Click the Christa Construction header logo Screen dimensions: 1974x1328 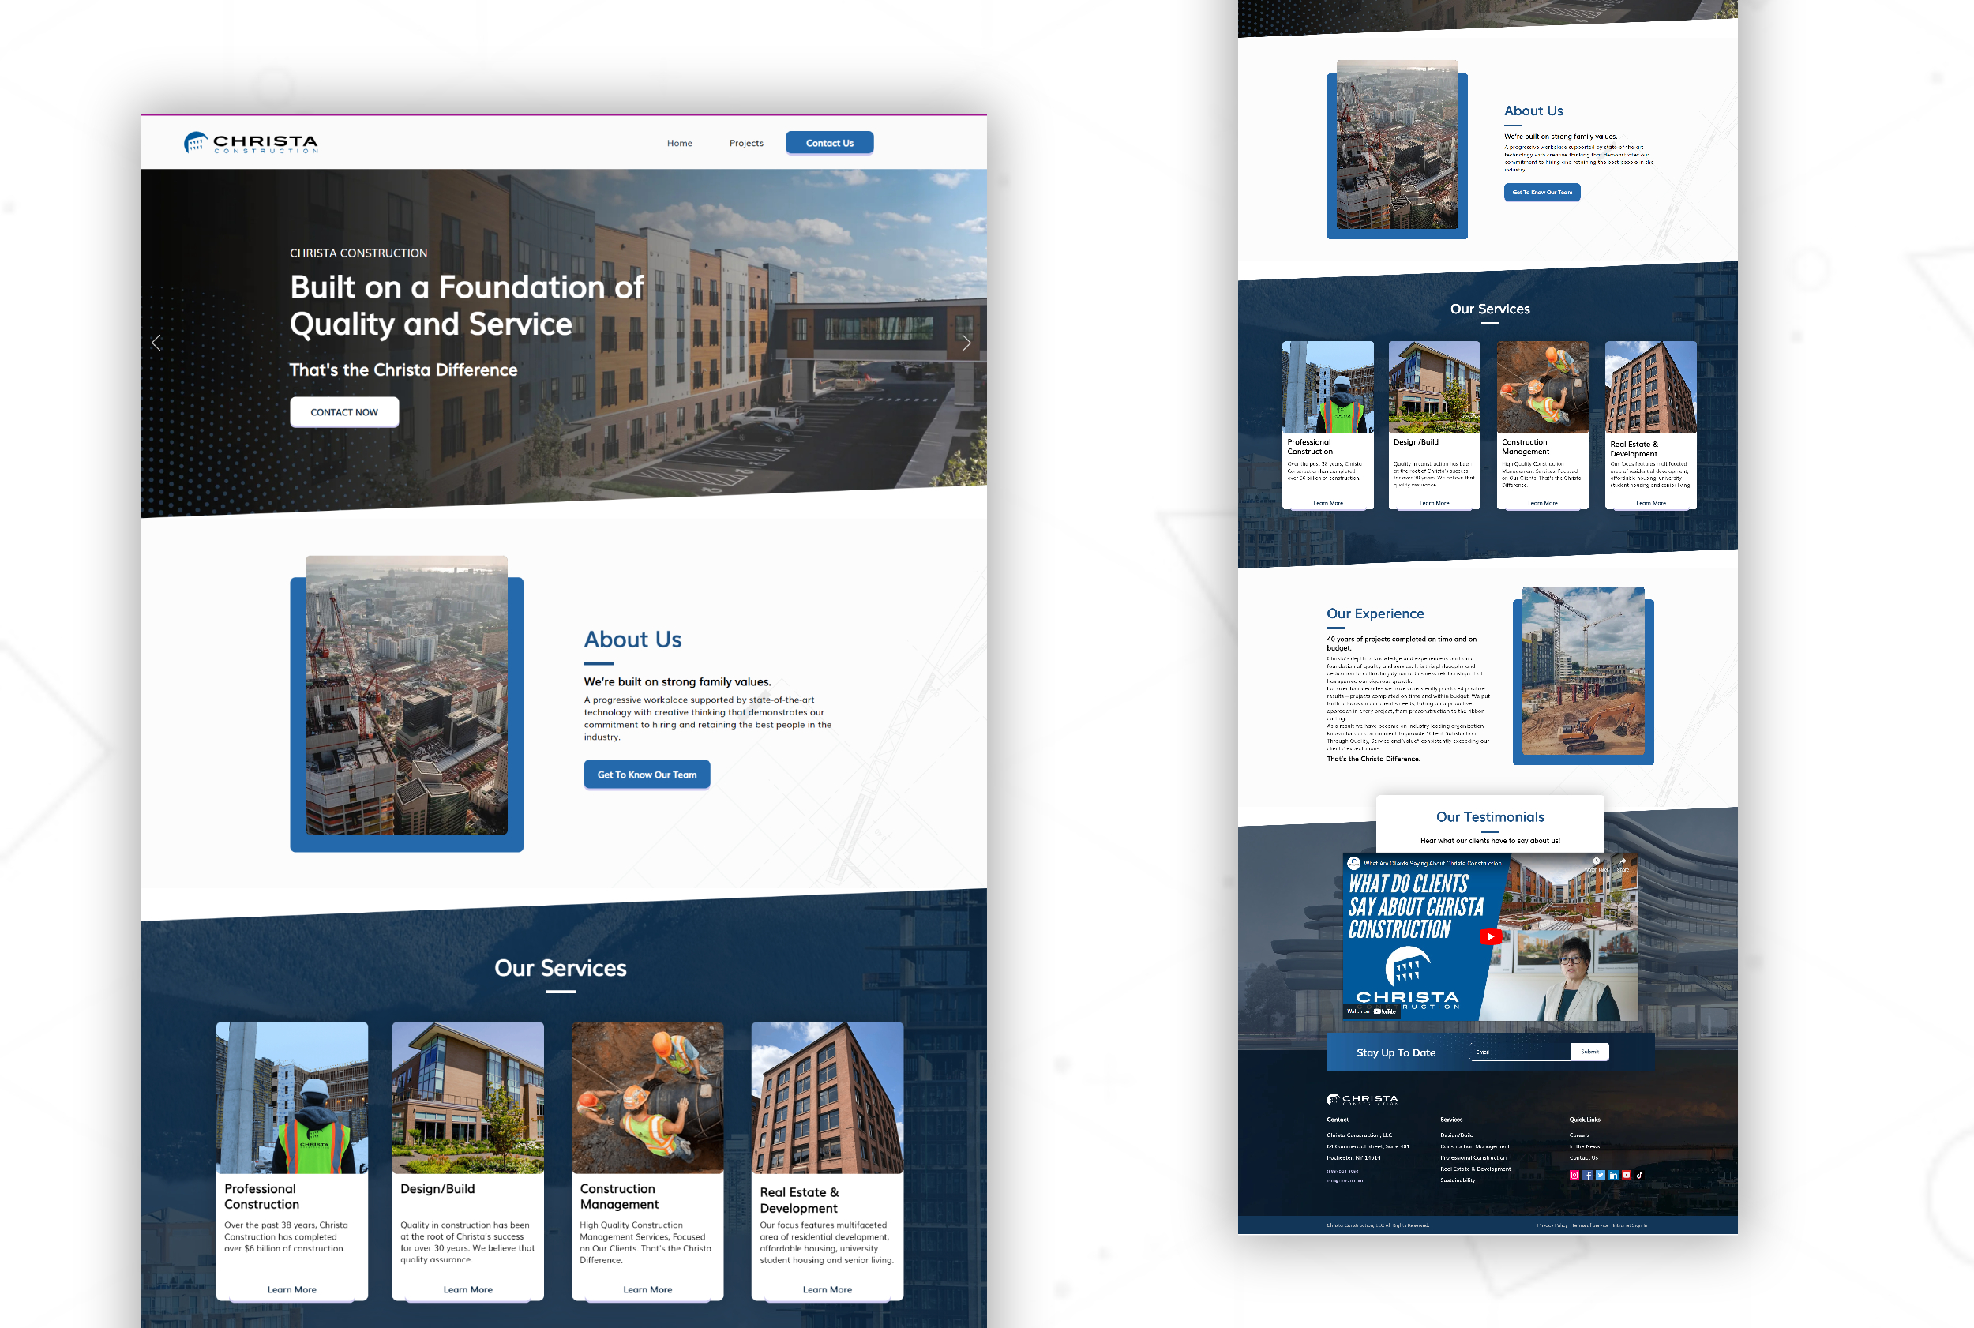pos(252,143)
